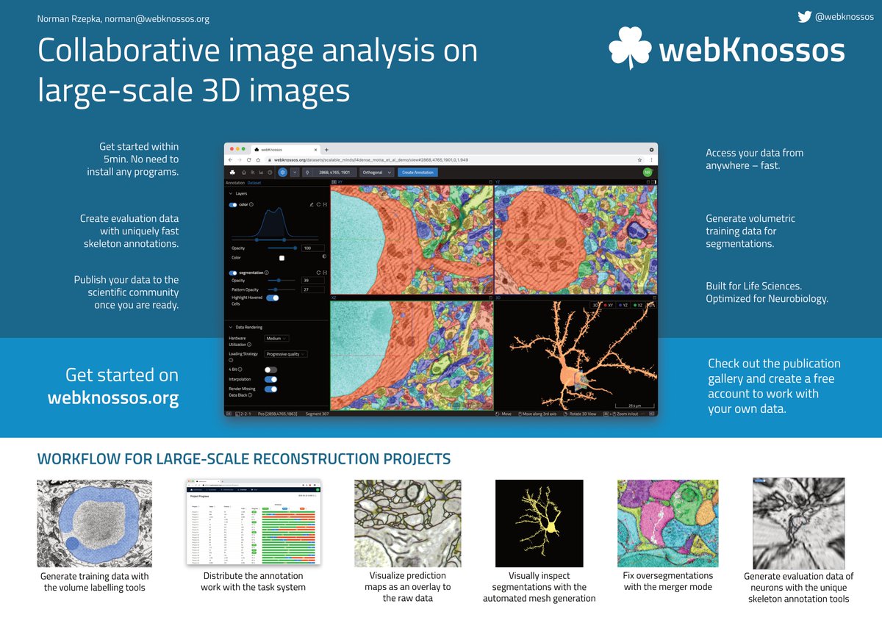Switch to the Dataset tab

click(x=254, y=182)
